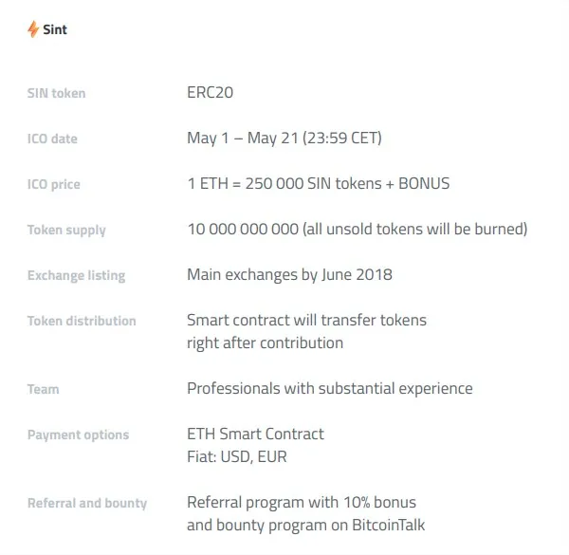Click Main exchanges by June 2018 text
The width and height of the screenshot is (569, 555).
289,275
